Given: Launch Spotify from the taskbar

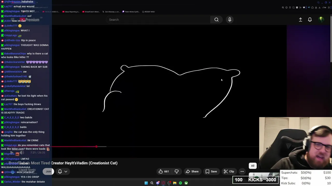Looking at the screenshot, I should pyautogui.click(x=180, y=183).
